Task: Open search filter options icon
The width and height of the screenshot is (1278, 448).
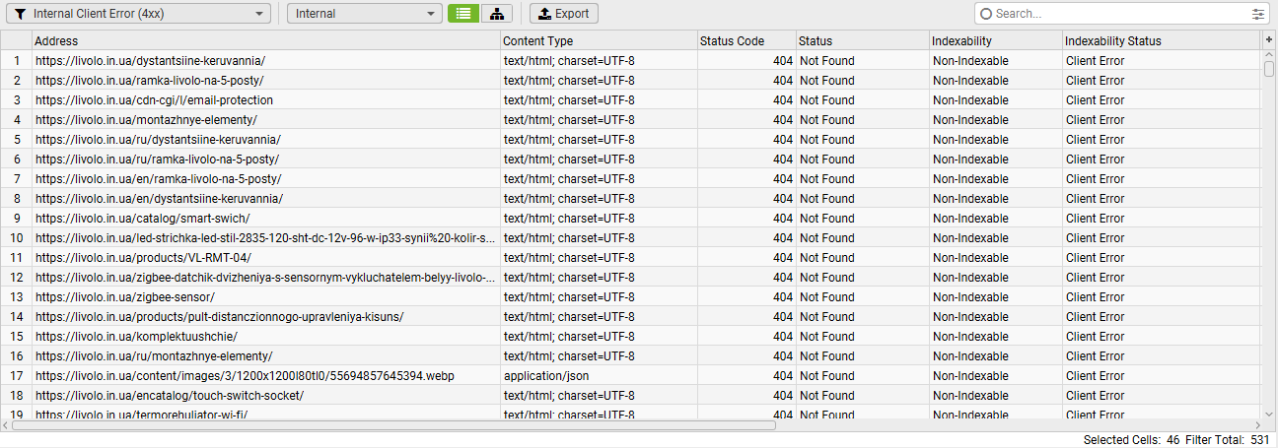Action: click(1258, 14)
